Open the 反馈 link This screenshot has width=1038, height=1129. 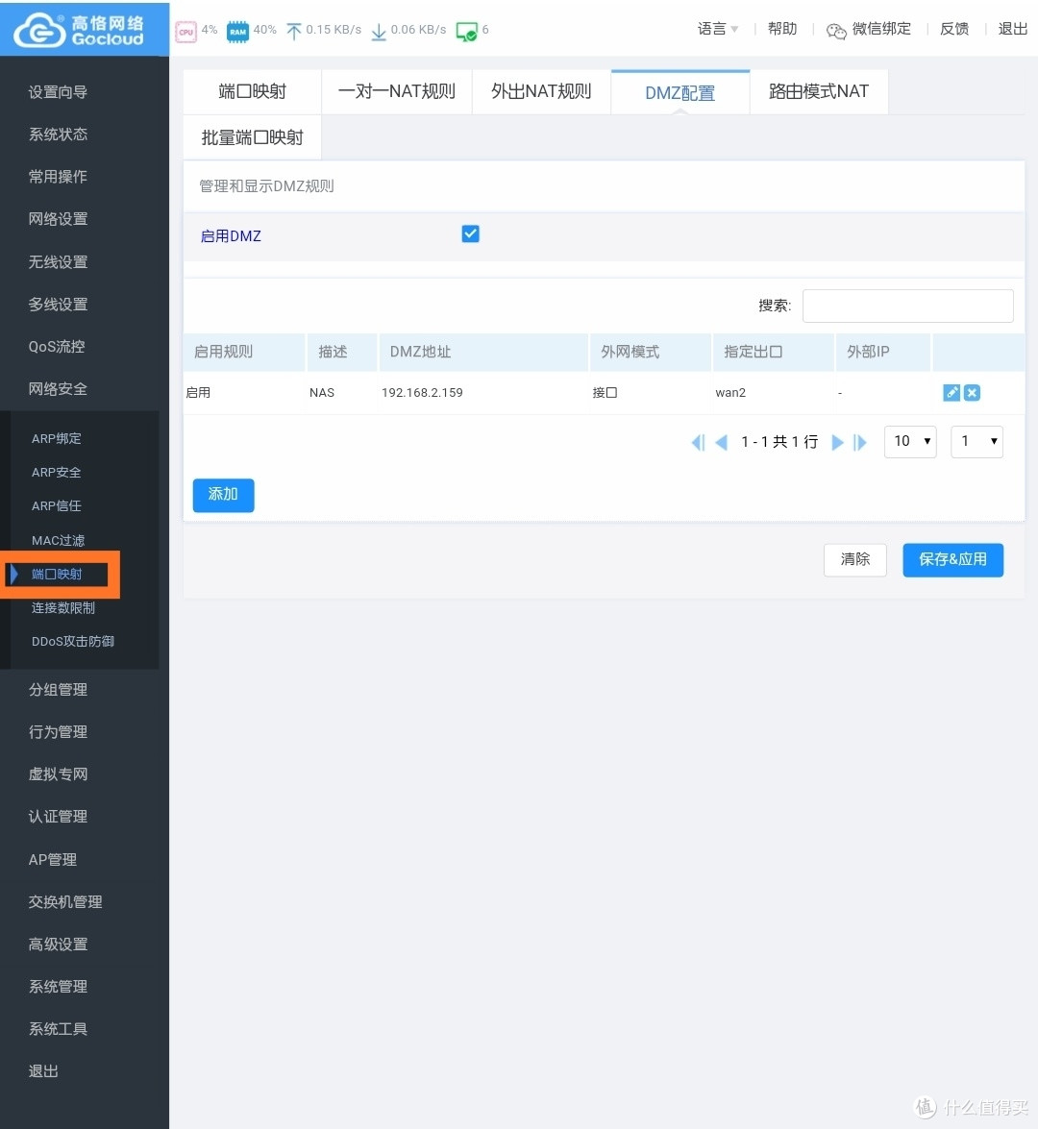(954, 29)
